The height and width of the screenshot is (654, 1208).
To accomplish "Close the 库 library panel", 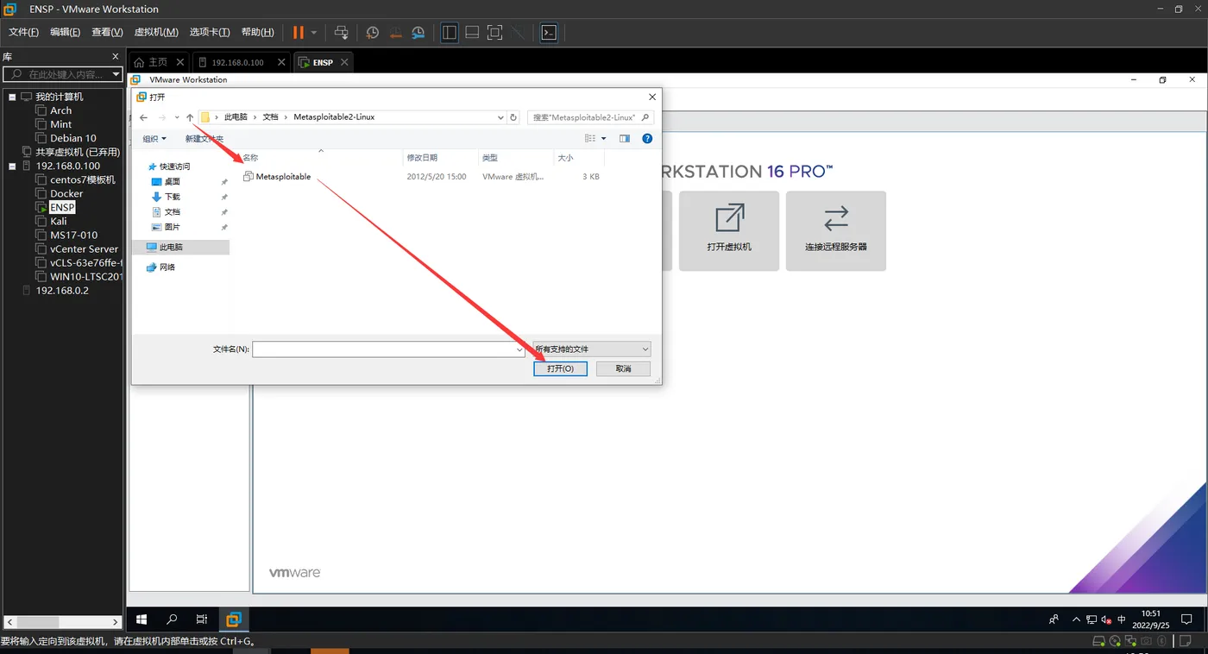I will pos(116,57).
